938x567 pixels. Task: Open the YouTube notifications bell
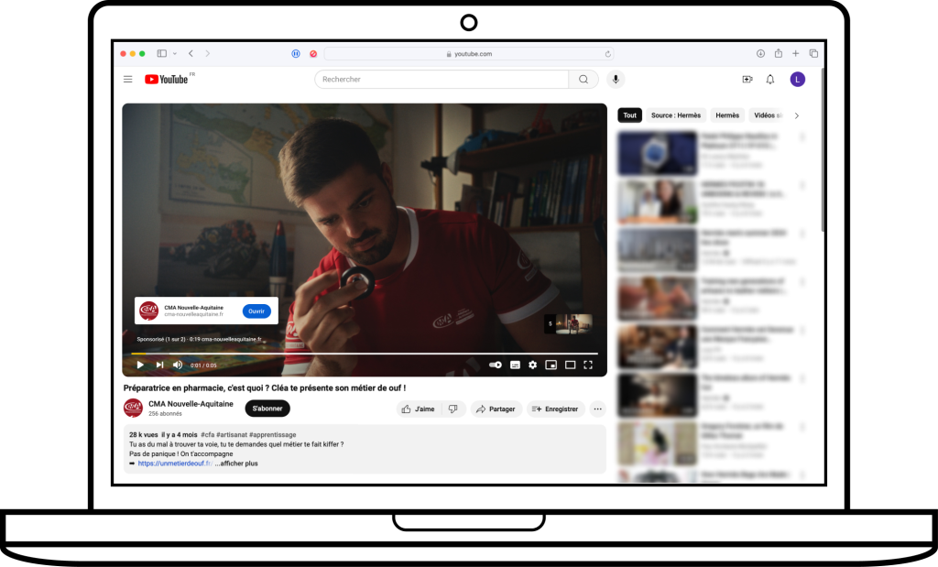[x=770, y=79]
